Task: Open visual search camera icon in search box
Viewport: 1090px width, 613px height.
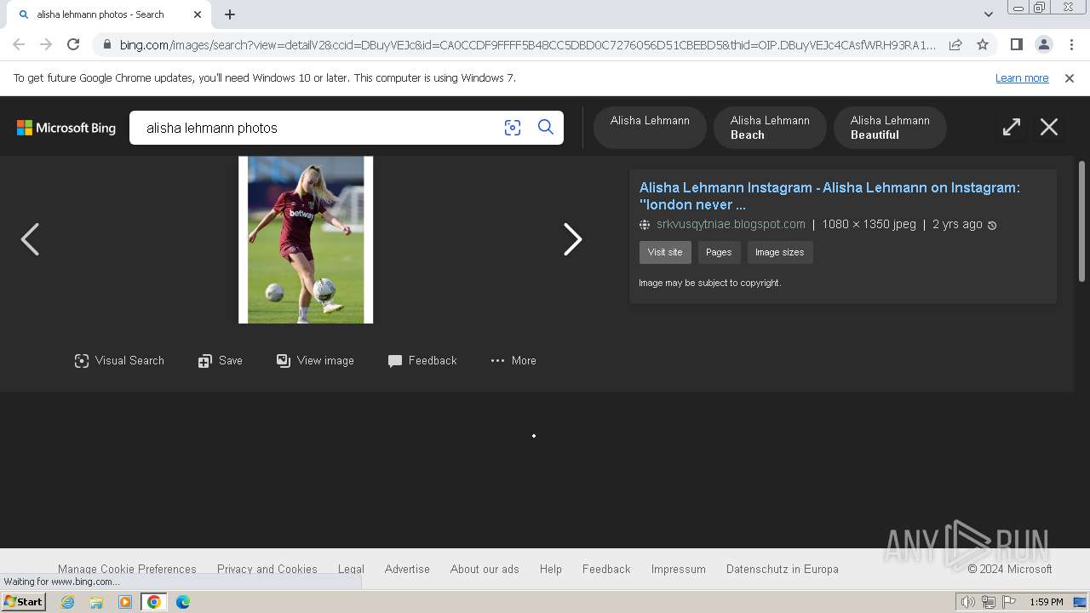Action: (513, 128)
